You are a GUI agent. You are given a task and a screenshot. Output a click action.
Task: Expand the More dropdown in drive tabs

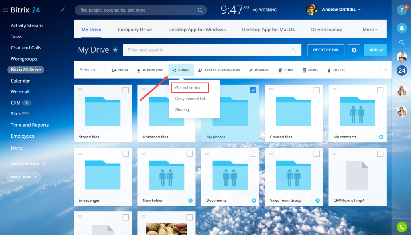[370, 30]
